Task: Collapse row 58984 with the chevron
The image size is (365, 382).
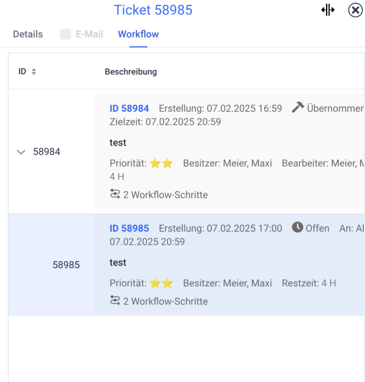Action: (21, 152)
